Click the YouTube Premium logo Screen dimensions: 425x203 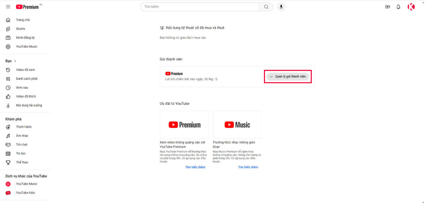(x=27, y=7)
